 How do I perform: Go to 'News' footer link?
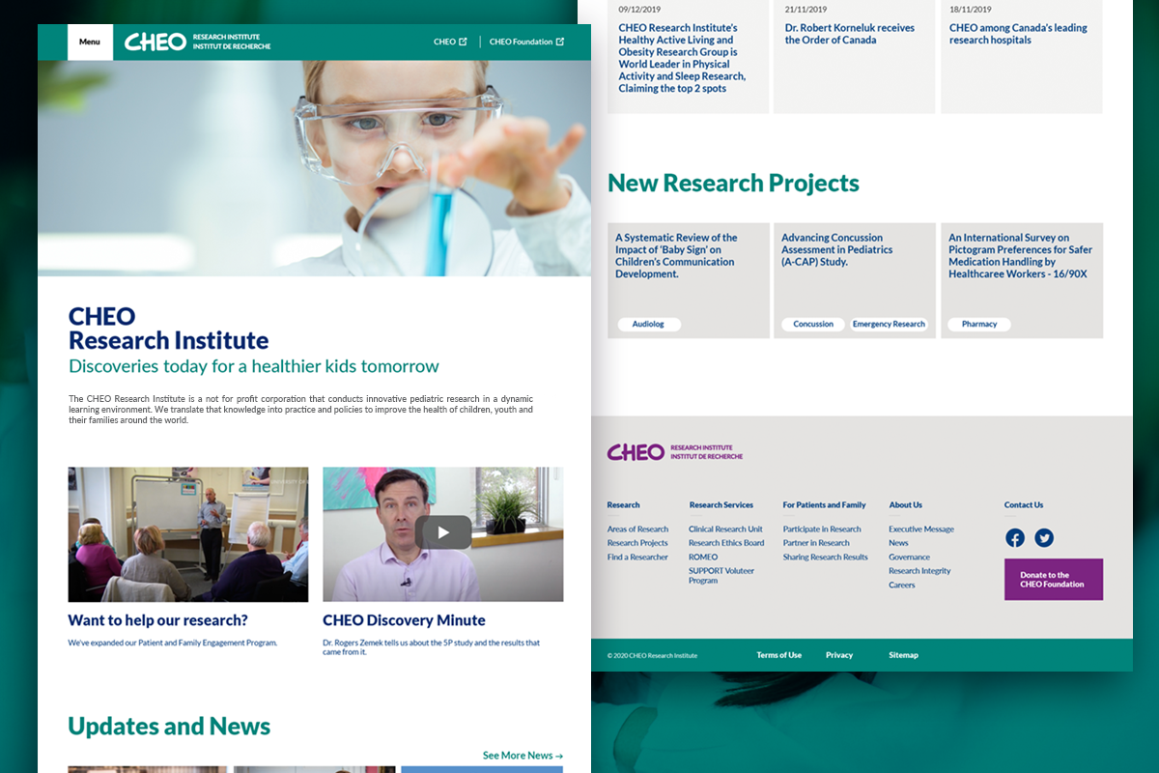click(898, 543)
